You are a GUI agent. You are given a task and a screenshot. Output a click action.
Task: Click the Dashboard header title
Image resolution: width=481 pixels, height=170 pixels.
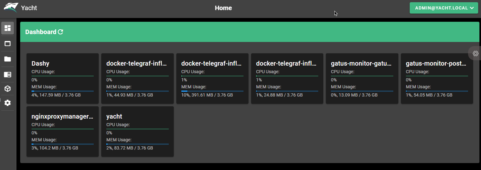[41, 32]
